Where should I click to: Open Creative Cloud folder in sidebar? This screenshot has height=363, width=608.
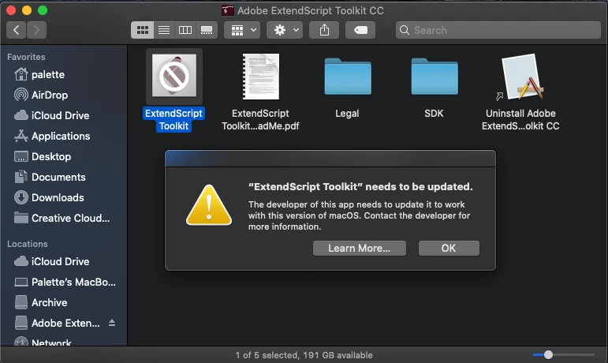62,219
